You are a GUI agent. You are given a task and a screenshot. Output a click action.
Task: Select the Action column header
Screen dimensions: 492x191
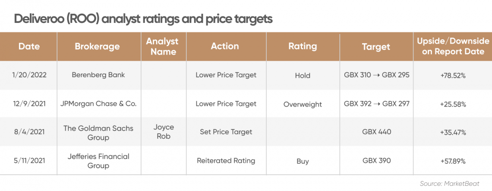[x=225, y=47]
